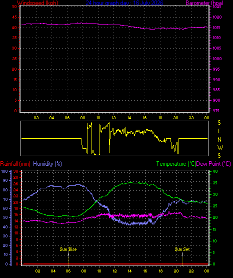Click the green "35" temperature axis value
The height and width of the screenshot is (278, 233).
215,183
